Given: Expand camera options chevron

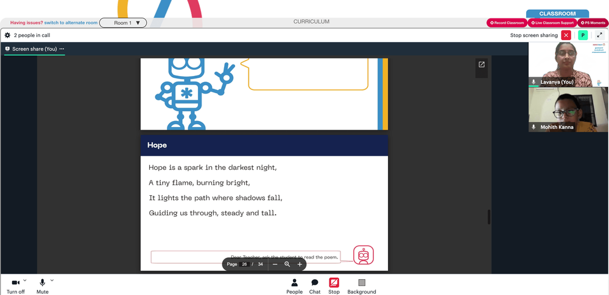Looking at the screenshot, I should click(x=25, y=280).
